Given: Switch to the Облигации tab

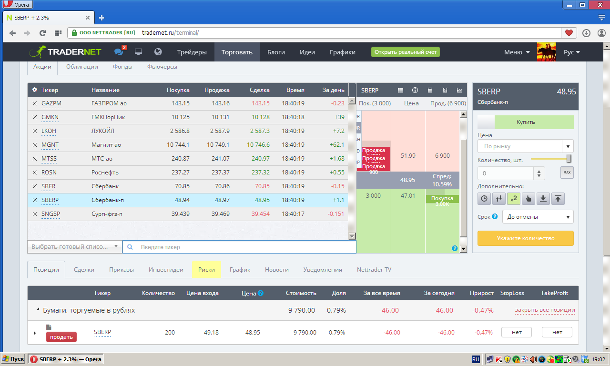Looking at the screenshot, I should (82, 67).
